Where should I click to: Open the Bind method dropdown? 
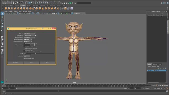(30, 36)
